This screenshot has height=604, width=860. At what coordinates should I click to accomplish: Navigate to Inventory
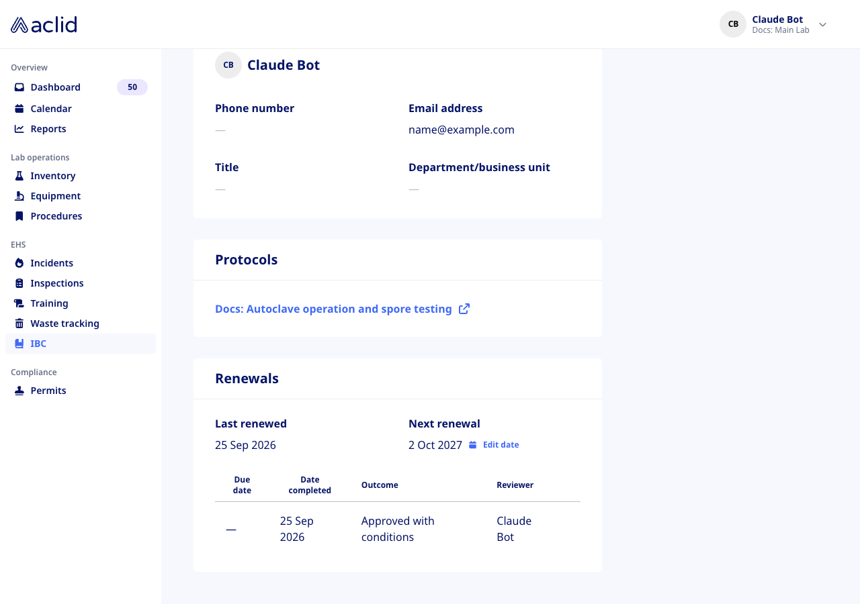[x=81, y=176]
